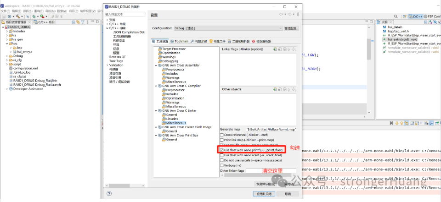
Task: Click the build hammer icon in main toolbar
Action: pos(17,16)
